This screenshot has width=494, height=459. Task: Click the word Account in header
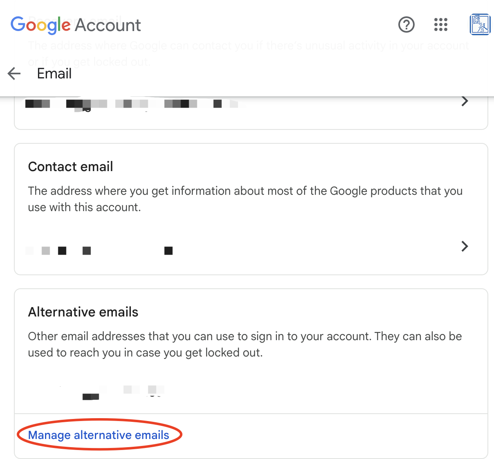[x=108, y=25]
